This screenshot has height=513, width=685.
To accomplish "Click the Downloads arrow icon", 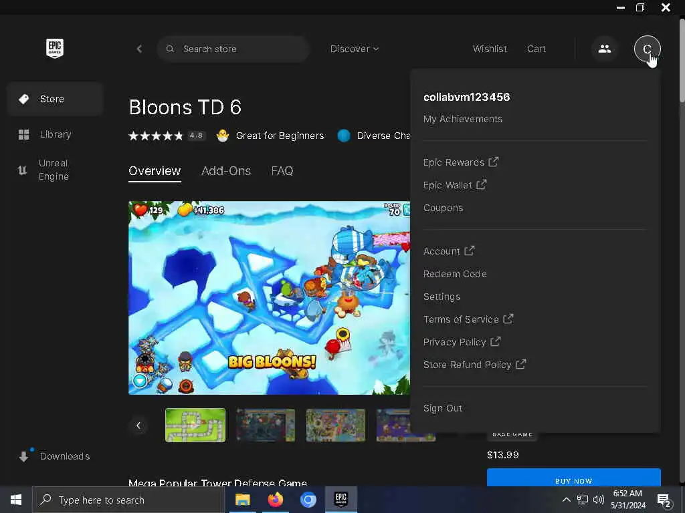I will (23, 456).
